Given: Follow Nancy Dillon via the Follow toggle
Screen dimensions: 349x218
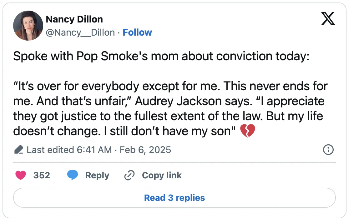Looking at the screenshot, I should pyautogui.click(x=137, y=32).
